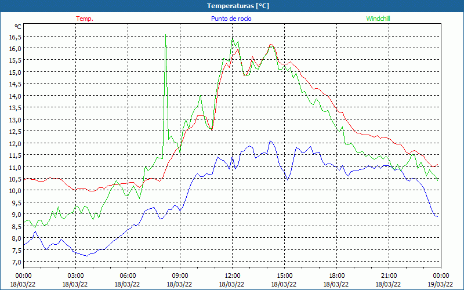Click the 12:00 time axis label

point(233,276)
